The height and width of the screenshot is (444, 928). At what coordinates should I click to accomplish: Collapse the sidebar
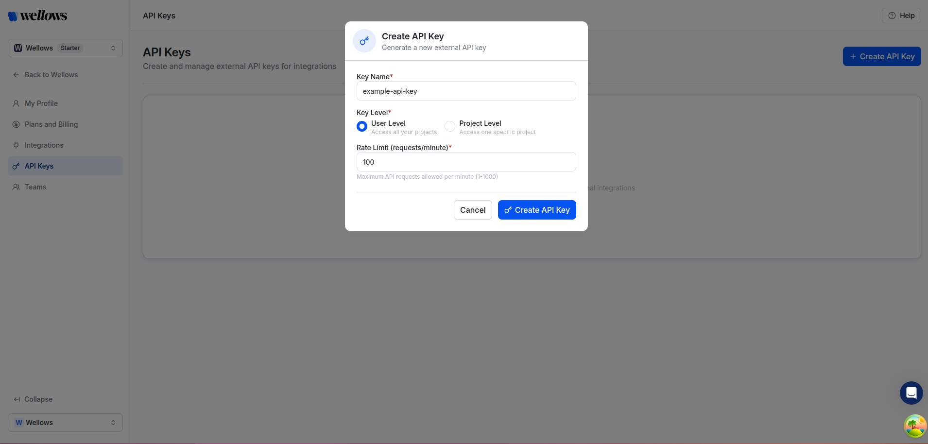[x=33, y=399]
